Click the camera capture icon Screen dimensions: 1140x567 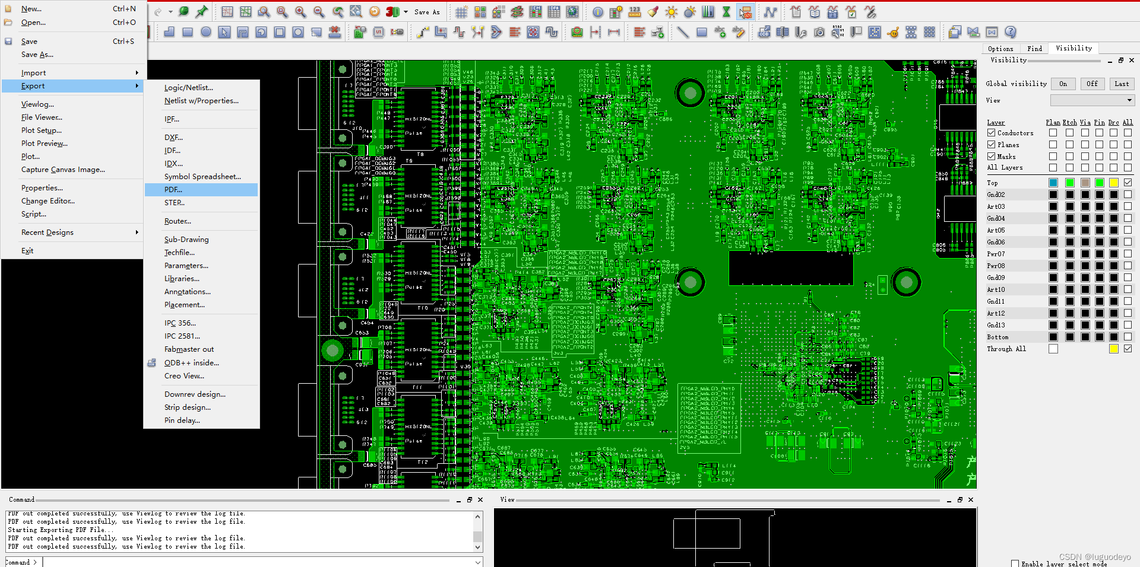(x=819, y=33)
